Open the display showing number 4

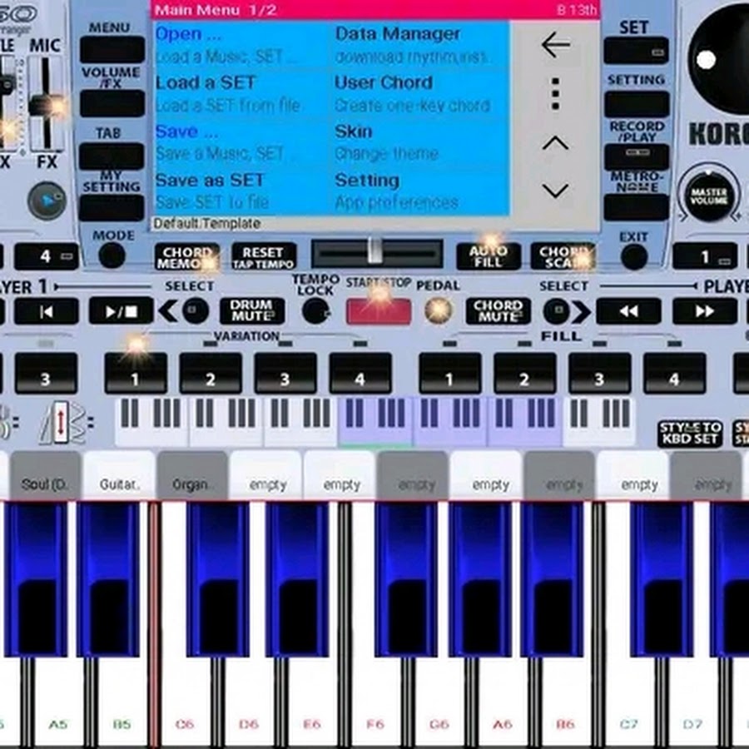[x=47, y=256]
